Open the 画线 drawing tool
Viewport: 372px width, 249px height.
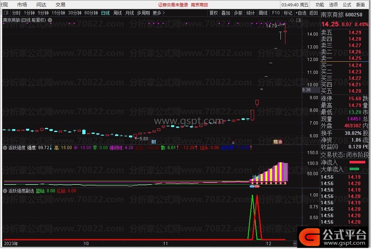(263, 13)
